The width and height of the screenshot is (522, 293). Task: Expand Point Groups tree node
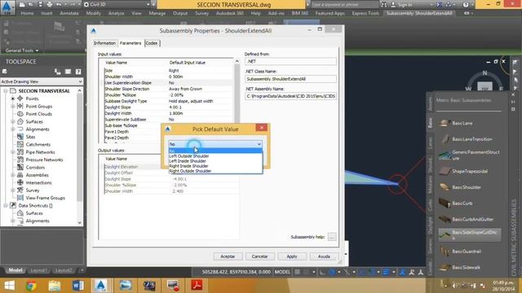13,107
